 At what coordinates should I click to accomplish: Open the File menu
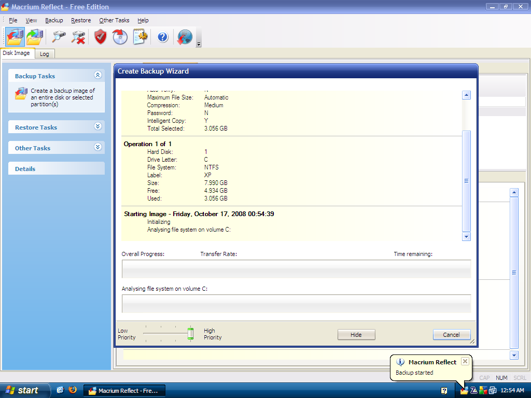(13, 20)
